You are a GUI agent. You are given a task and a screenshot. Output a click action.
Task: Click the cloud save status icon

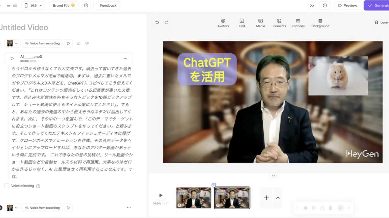(x=15, y=5)
